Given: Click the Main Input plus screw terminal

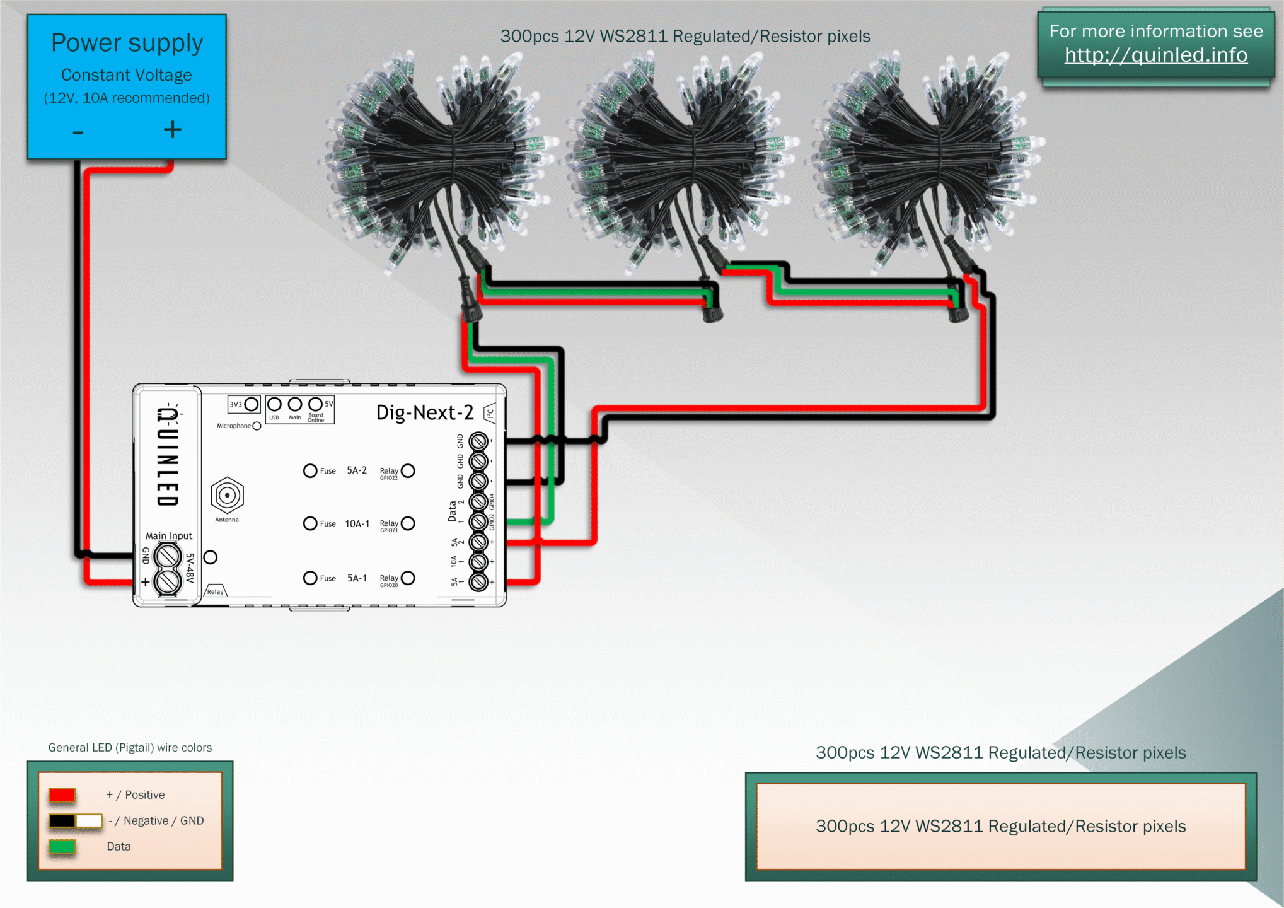Looking at the screenshot, I should pyautogui.click(x=168, y=581).
